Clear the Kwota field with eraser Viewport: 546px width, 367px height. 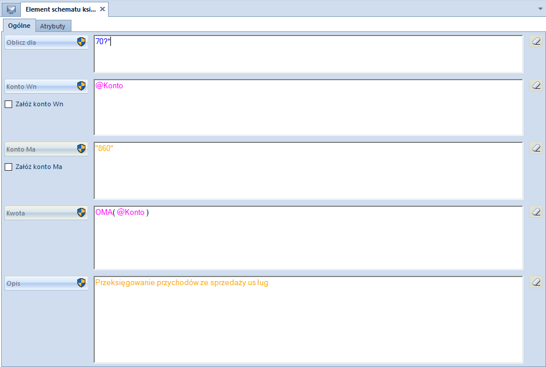[x=536, y=212]
